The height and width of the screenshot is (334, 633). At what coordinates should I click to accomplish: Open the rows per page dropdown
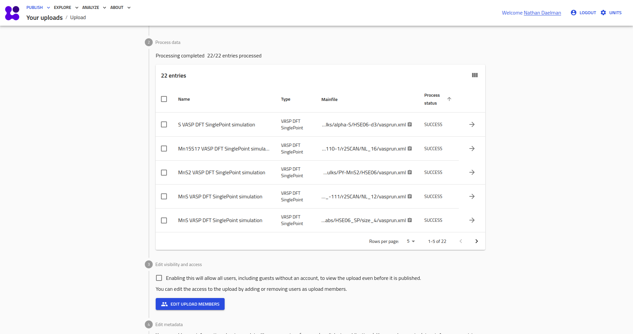click(411, 241)
